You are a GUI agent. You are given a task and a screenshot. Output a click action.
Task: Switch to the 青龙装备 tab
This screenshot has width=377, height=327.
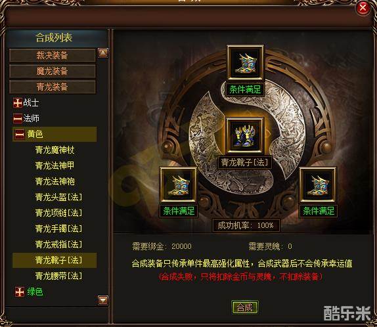pos(52,87)
